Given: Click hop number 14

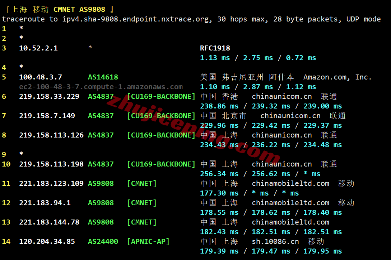Looking at the screenshot, I should 6,242.
